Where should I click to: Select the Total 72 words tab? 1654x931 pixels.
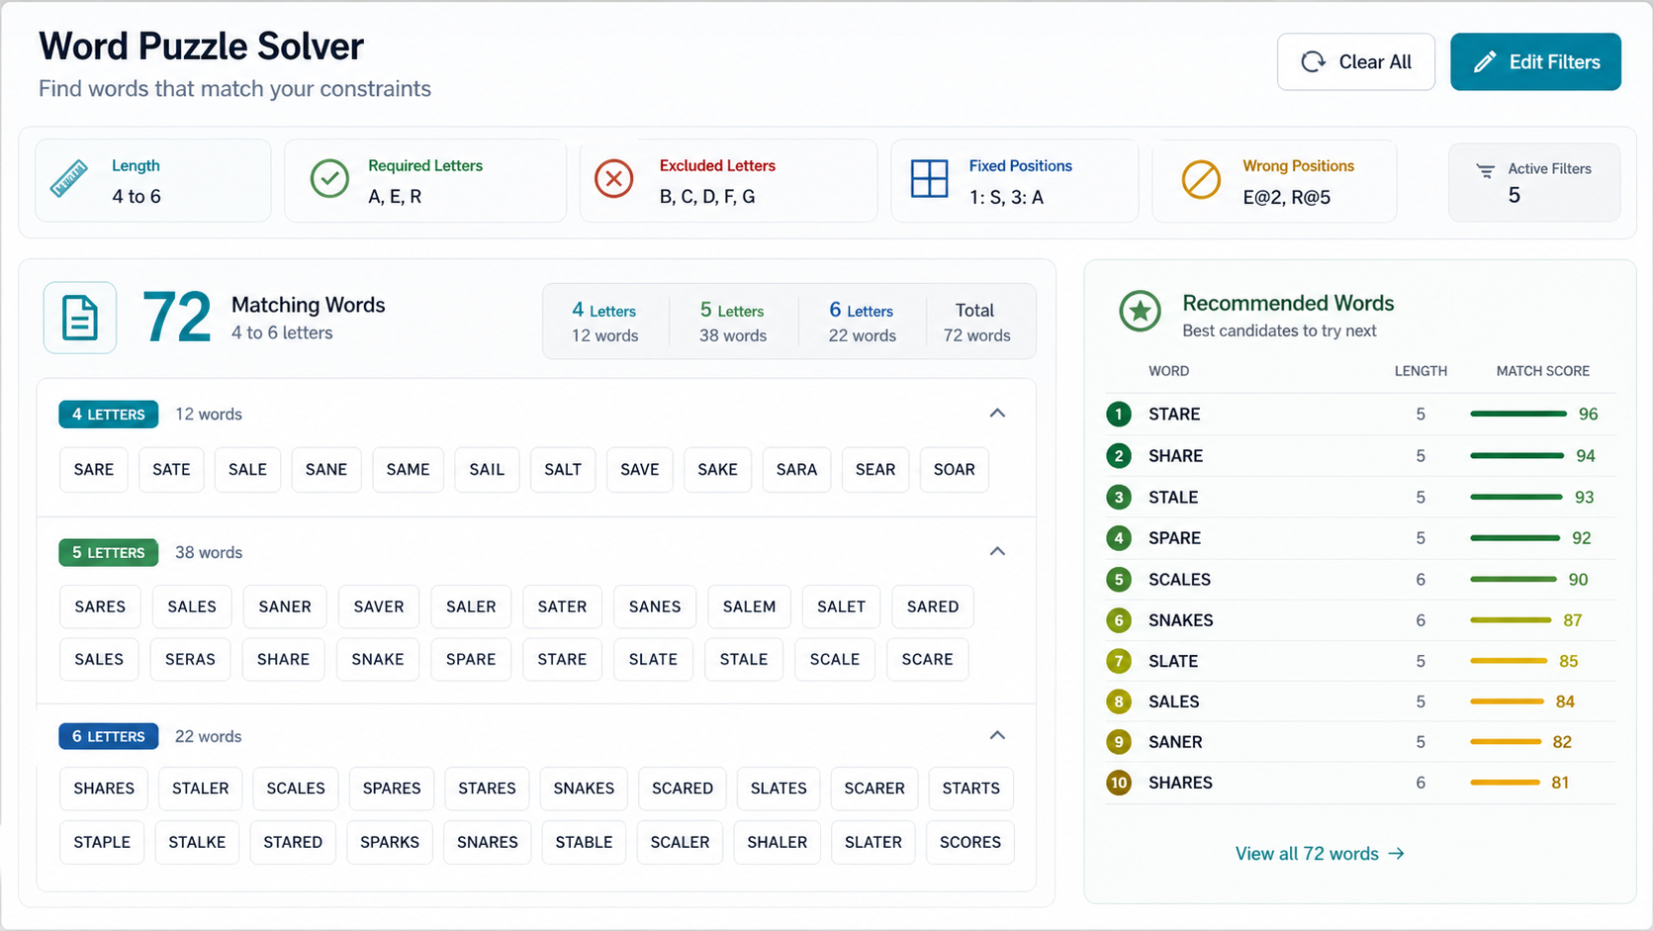pyautogui.click(x=976, y=323)
